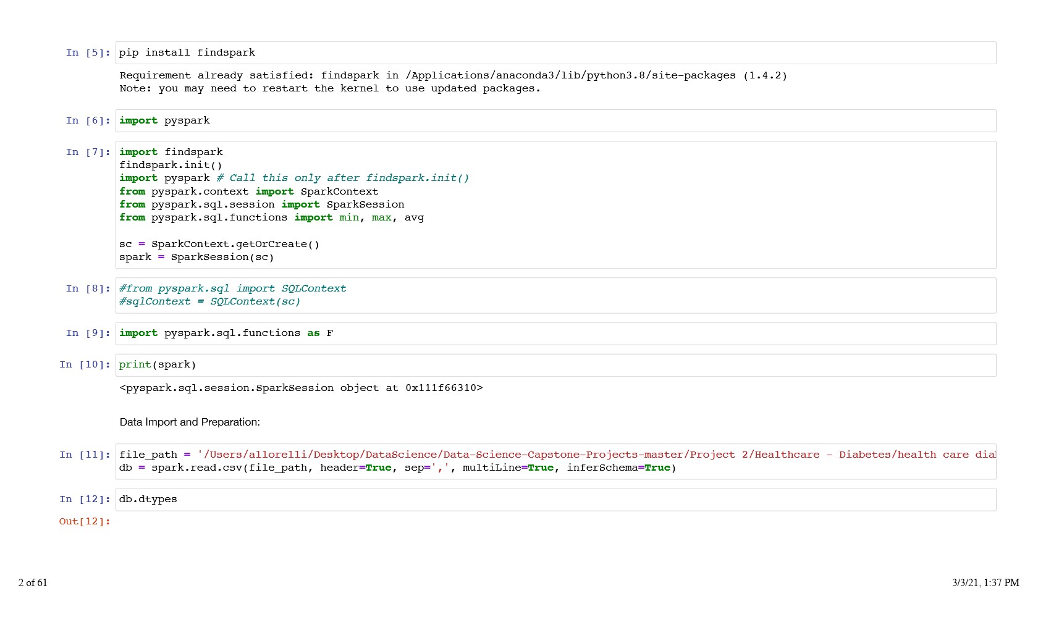Click the SparkSession object output text
The image size is (1038, 630).
[301, 388]
